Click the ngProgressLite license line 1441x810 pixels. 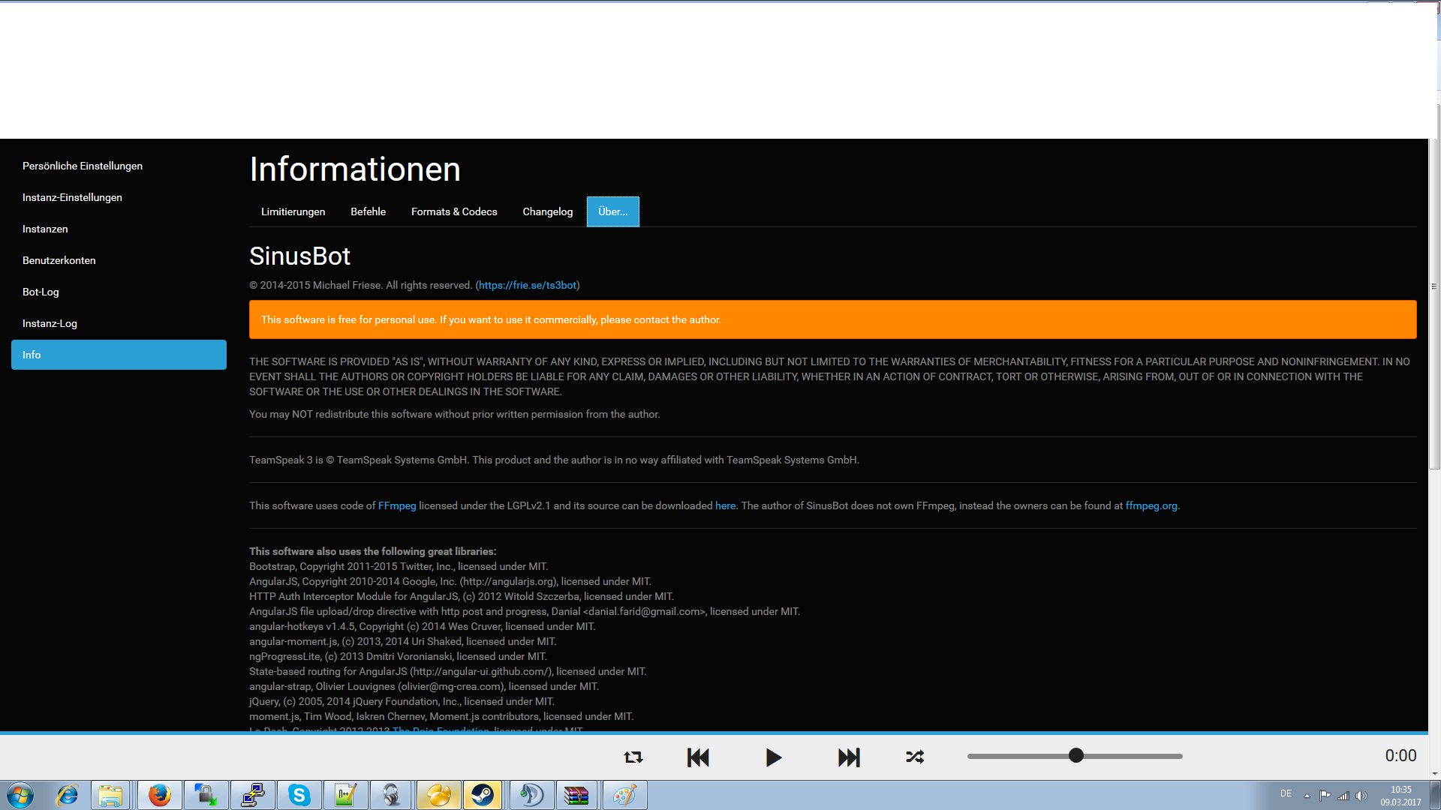pos(398,656)
